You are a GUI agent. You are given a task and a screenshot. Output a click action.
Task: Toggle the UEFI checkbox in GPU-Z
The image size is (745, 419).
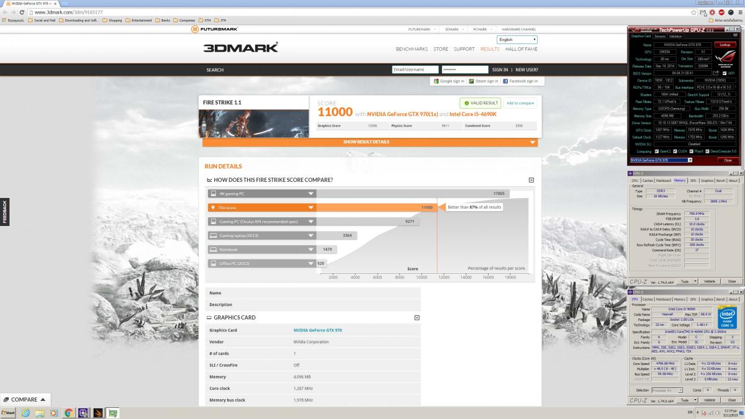(x=723, y=73)
